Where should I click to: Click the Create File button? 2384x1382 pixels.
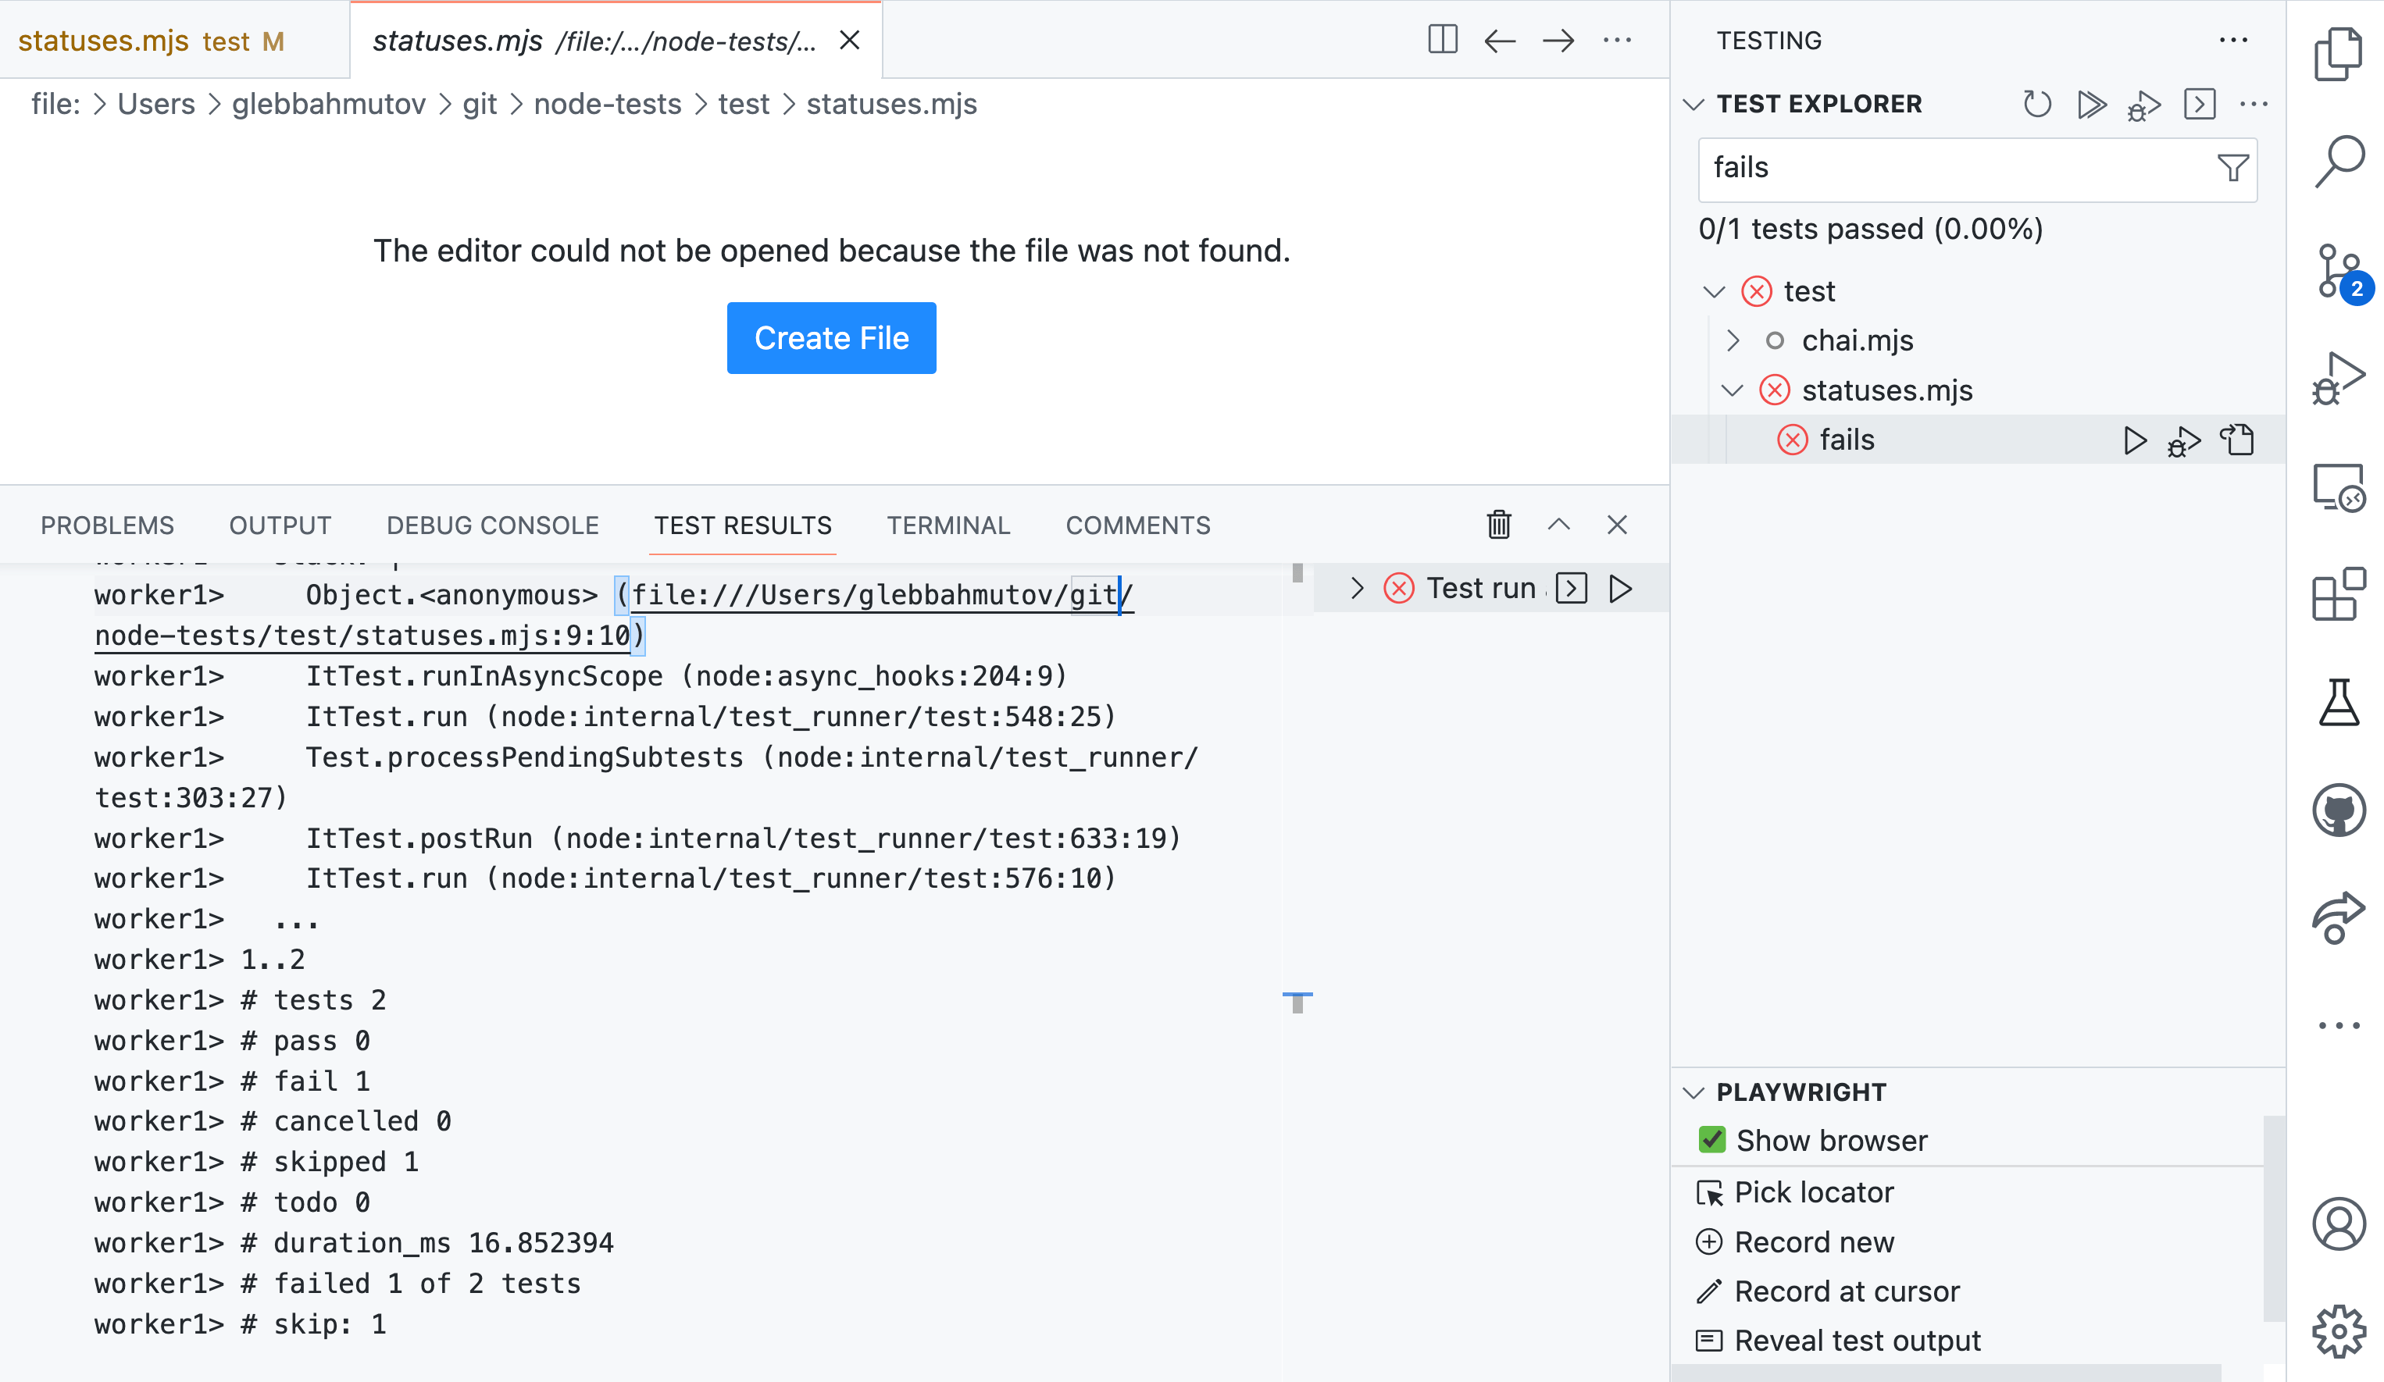point(830,338)
